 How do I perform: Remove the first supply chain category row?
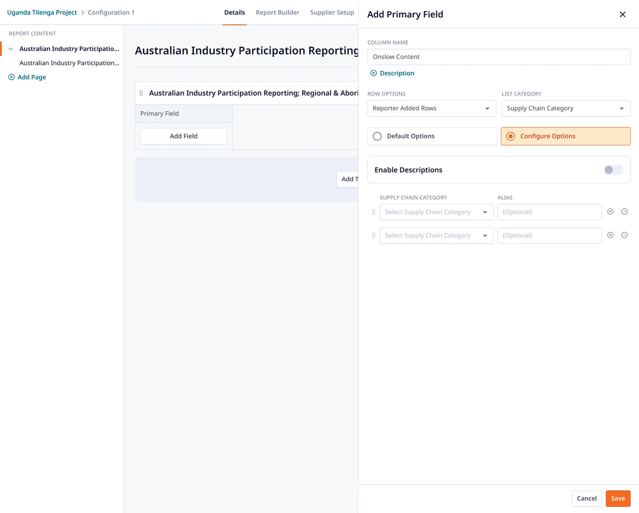pyautogui.click(x=624, y=212)
